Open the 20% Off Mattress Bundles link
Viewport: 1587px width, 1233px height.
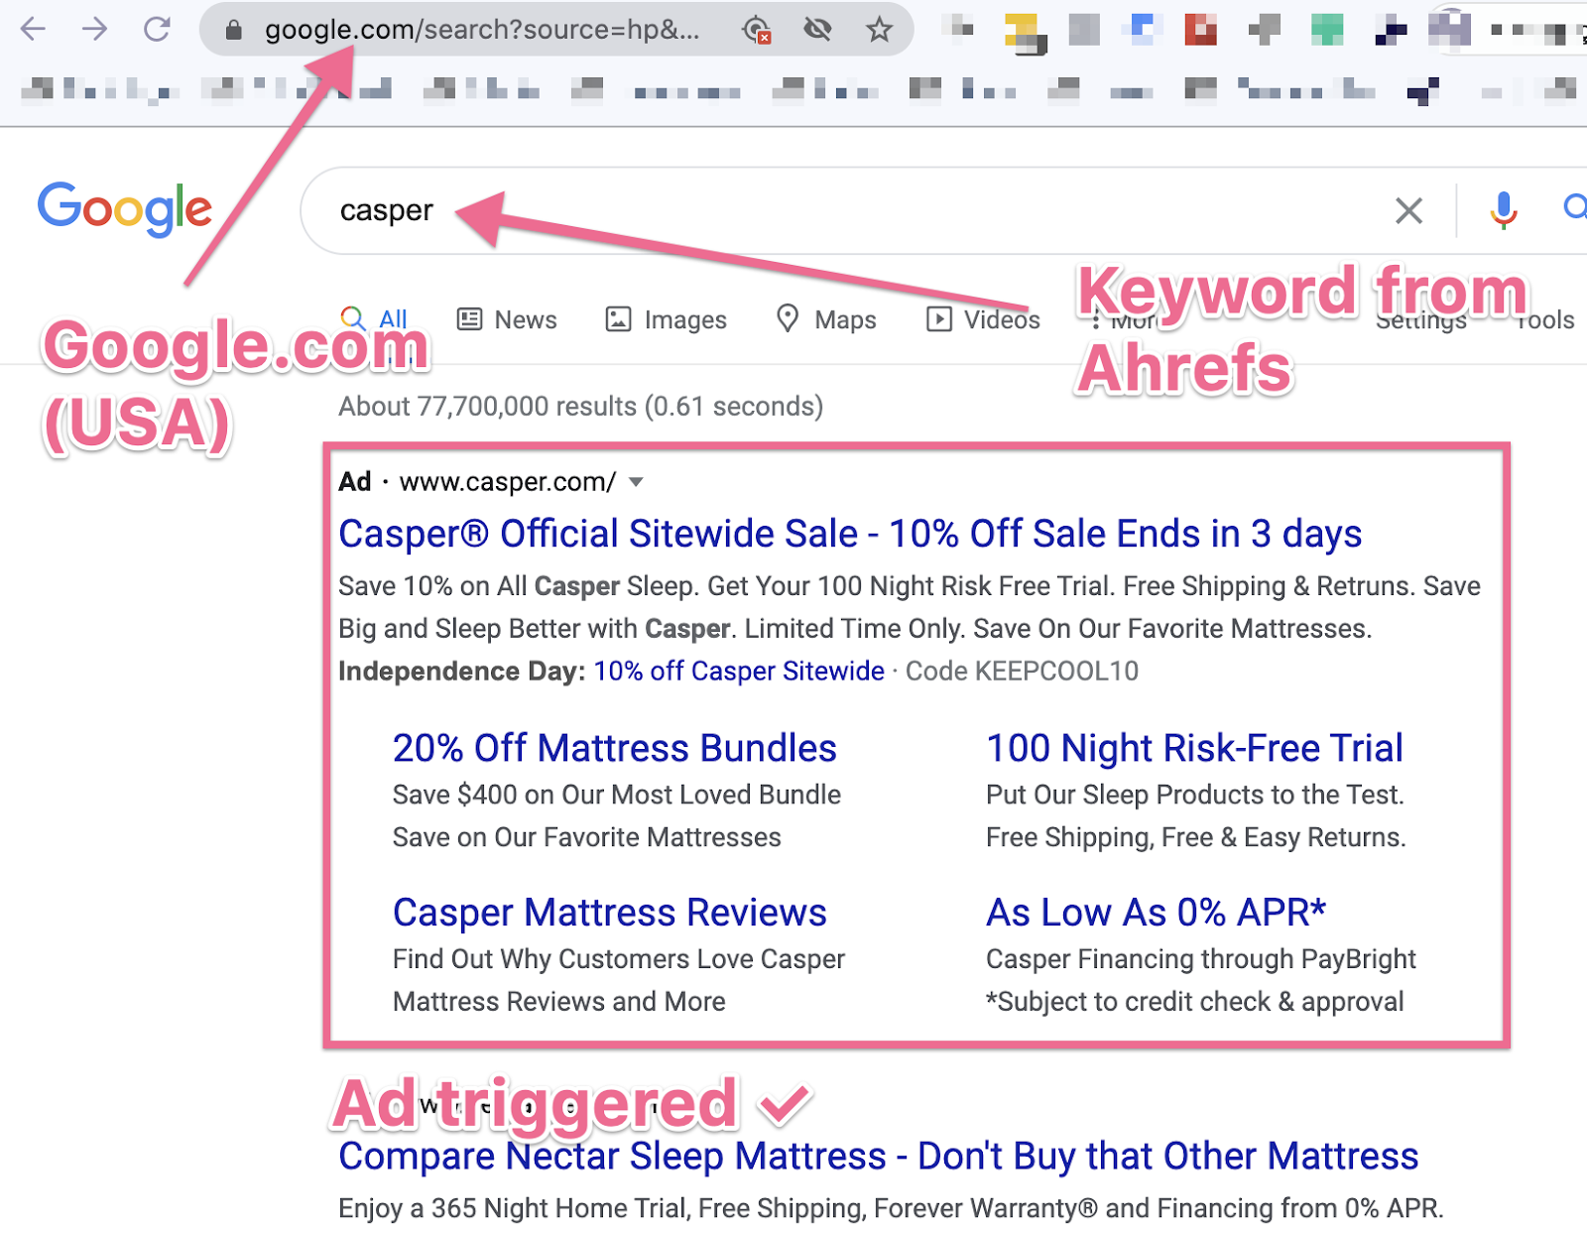pyautogui.click(x=614, y=748)
